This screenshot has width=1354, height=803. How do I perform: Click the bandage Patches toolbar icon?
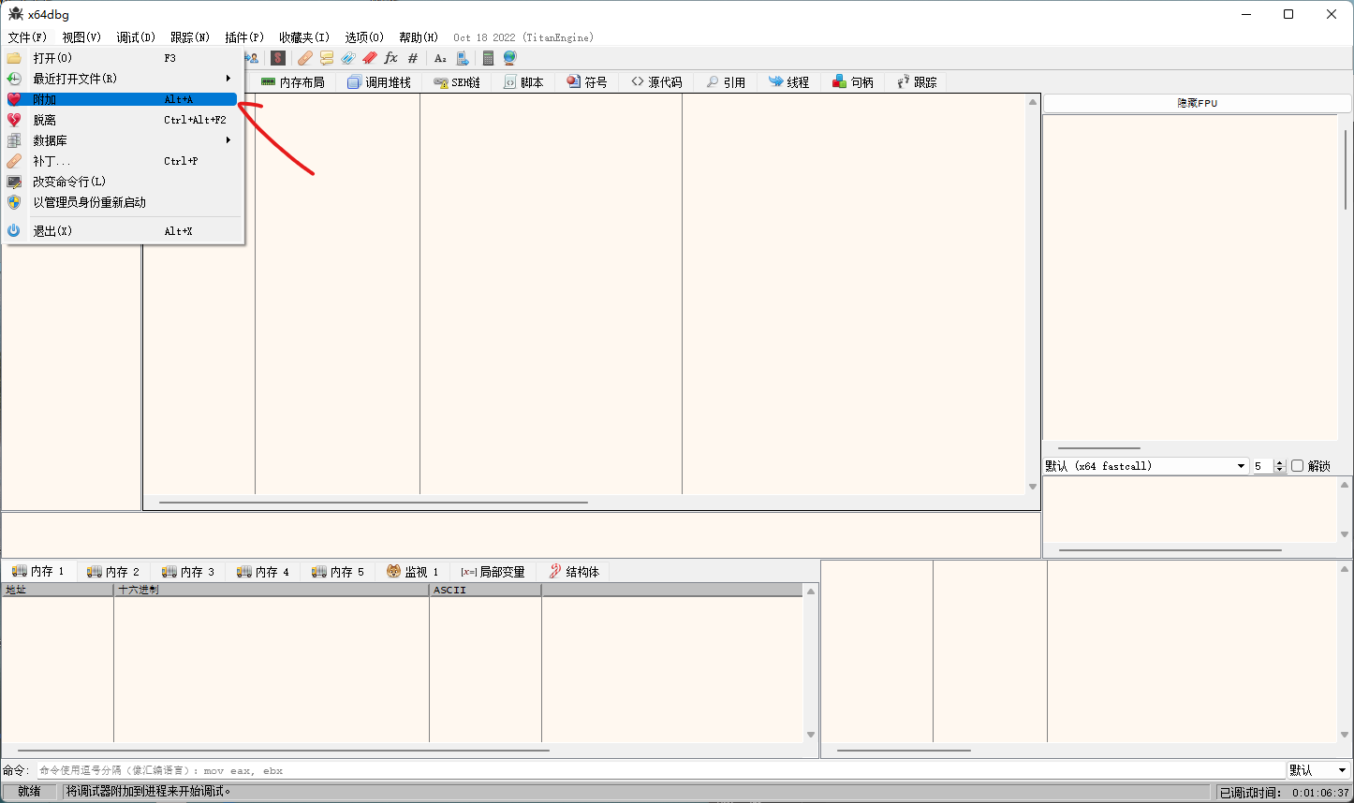click(305, 58)
